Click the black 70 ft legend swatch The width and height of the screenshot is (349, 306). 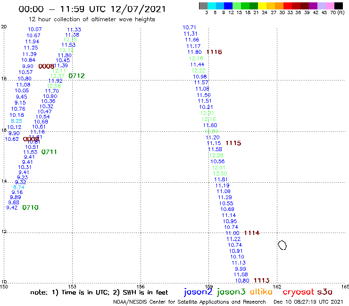pos(339,6)
